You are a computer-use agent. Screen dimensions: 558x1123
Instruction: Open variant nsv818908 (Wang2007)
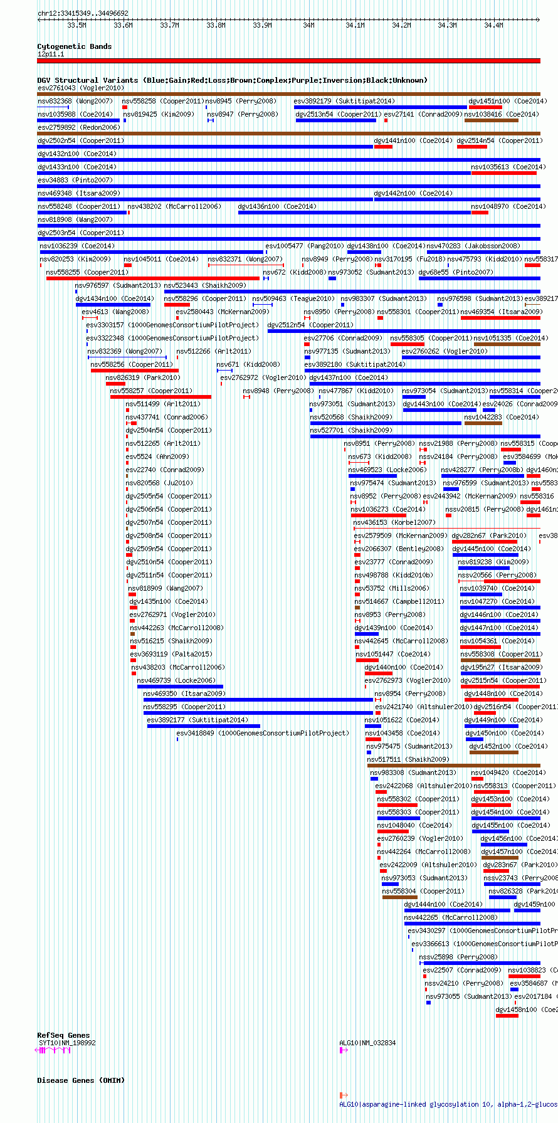click(x=75, y=219)
